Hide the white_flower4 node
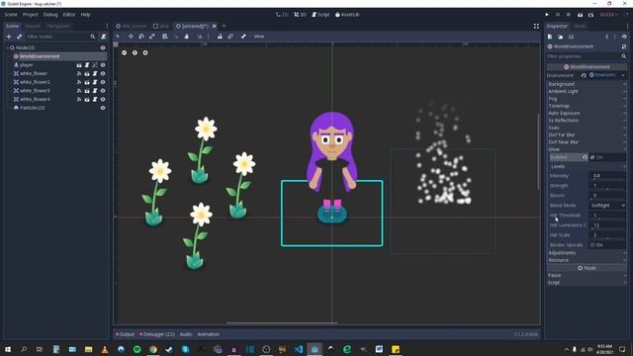This screenshot has height=356, width=633. click(x=103, y=99)
